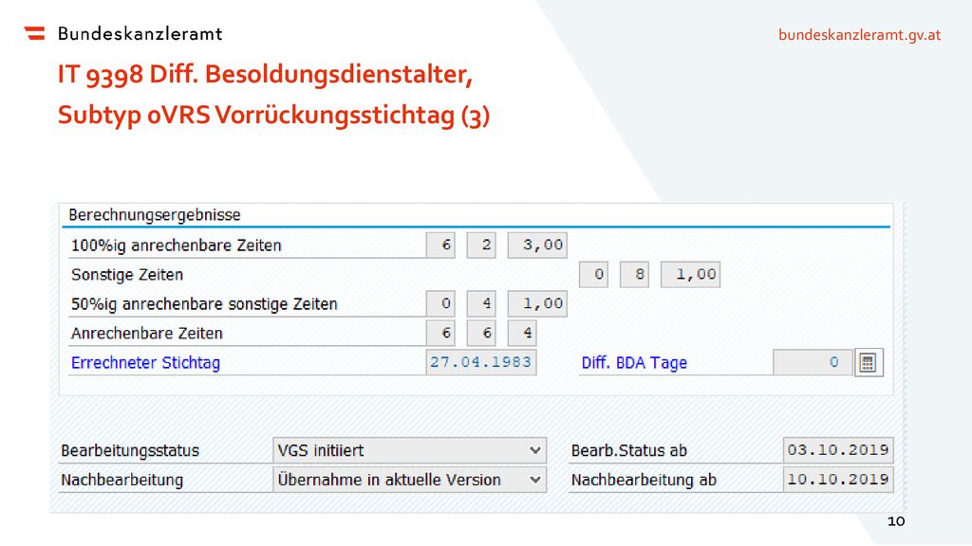Image resolution: width=972 pixels, height=546 pixels.
Task: Click the 3,00 days field of 100%ig Zeiten
Action: point(537,246)
